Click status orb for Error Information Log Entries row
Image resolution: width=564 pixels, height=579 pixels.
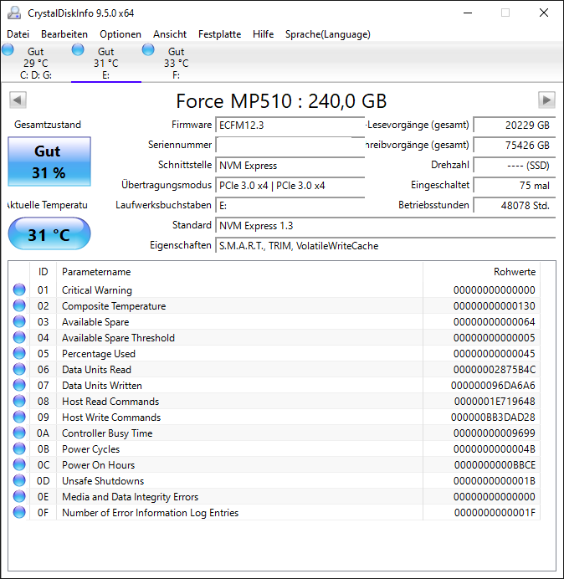coord(19,512)
